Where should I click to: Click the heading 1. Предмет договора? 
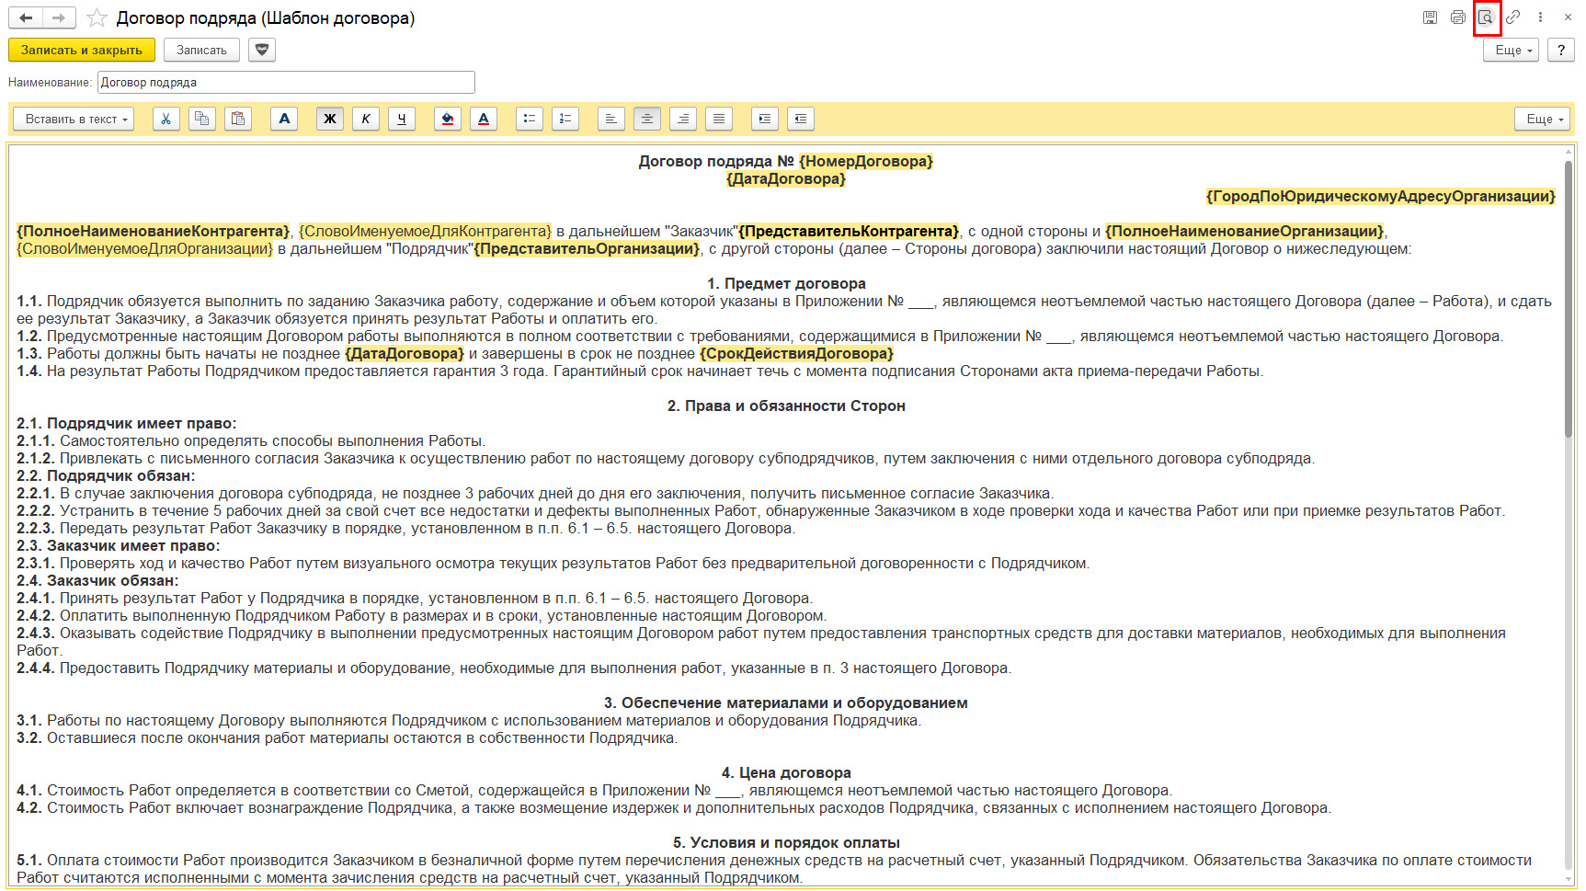(x=786, y=283)
